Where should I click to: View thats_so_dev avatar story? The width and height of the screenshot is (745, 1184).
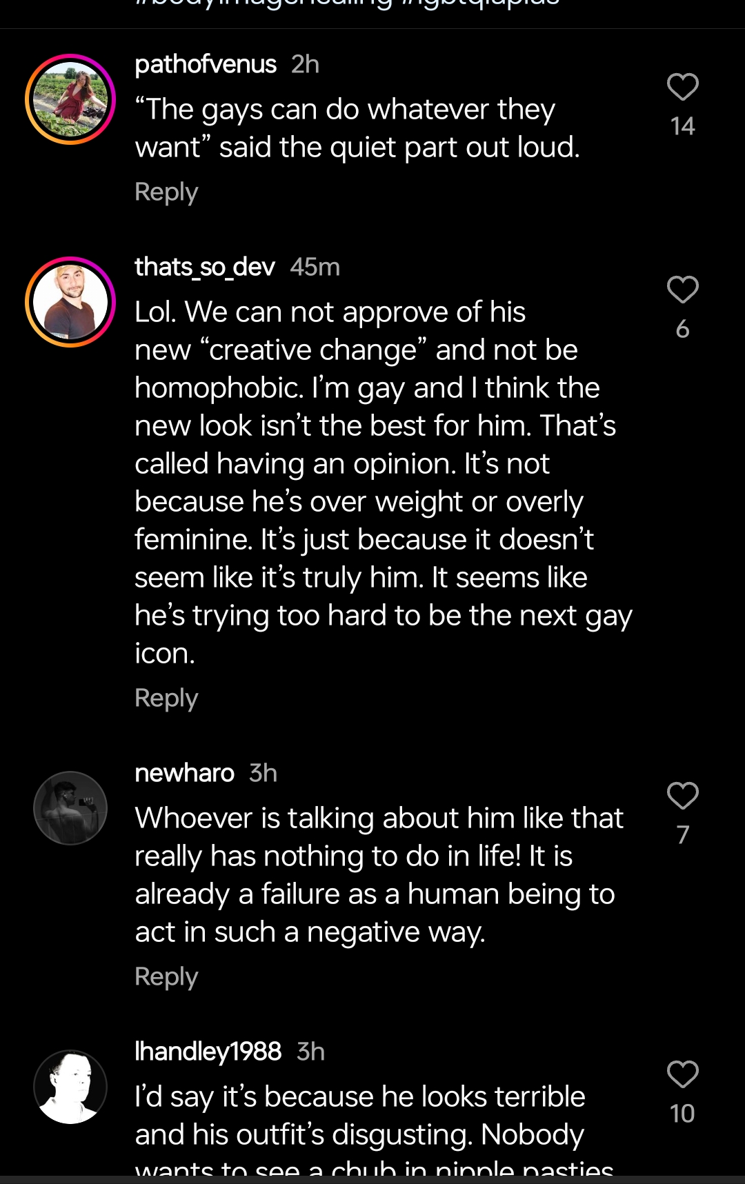pyautogui.click(x=70, y=302)
